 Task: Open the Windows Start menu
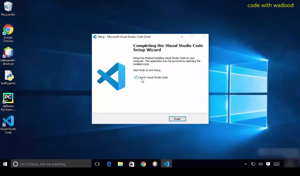[5, 164]
